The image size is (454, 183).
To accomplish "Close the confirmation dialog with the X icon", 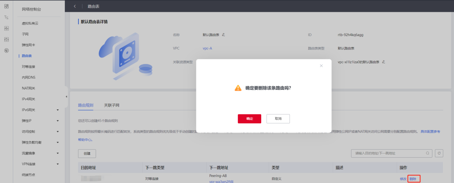I will click(321, 66).
